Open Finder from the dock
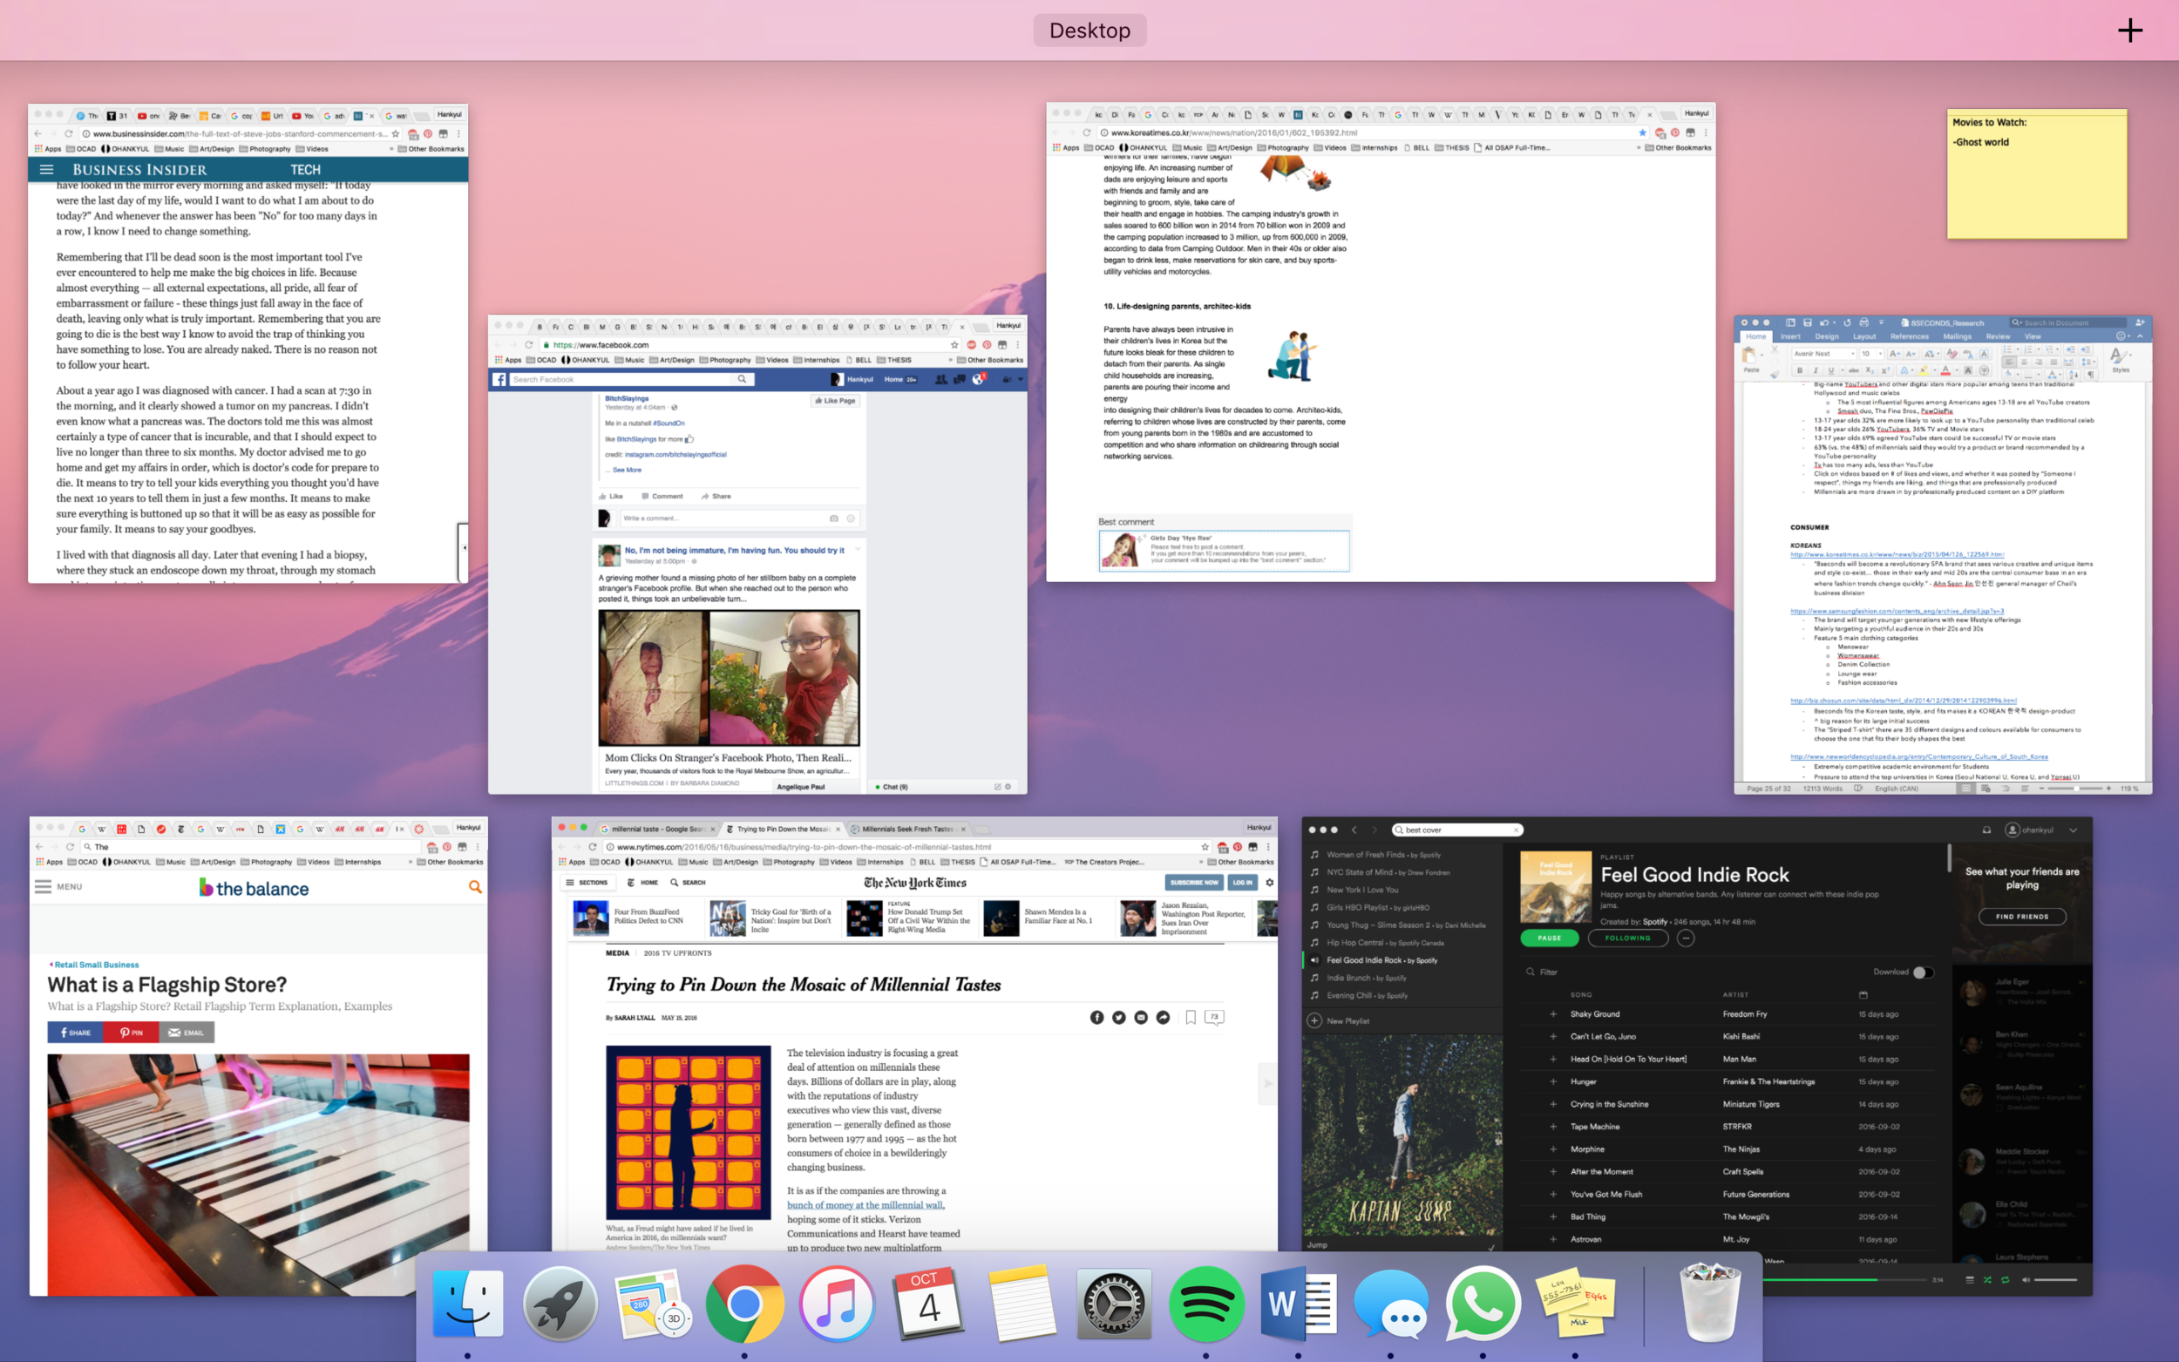This screenshot has height=1362, width=2179. coord(468,1303)
